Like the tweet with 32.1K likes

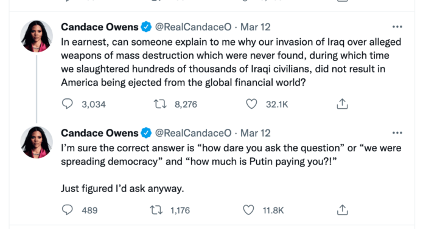point(251,104)
